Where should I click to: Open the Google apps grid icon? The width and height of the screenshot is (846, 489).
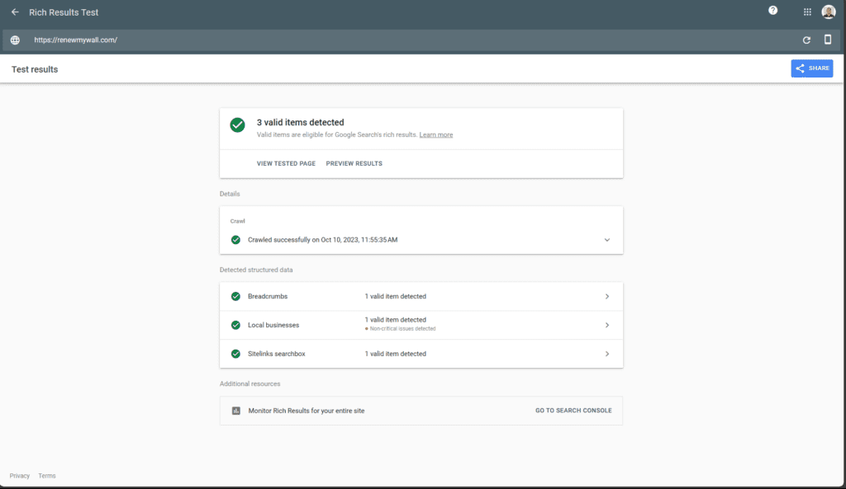807,12
